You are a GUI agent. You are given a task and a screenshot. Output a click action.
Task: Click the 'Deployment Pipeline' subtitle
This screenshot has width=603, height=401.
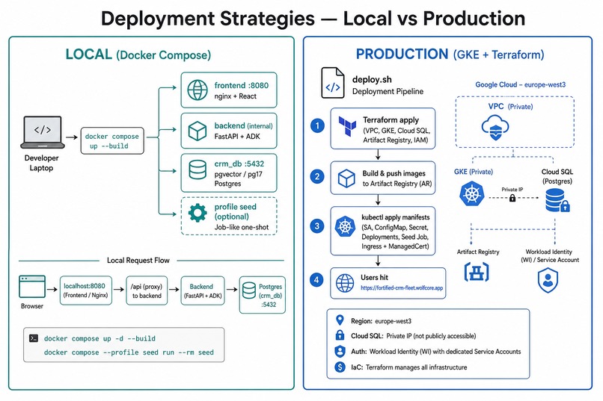click(388, 91)
